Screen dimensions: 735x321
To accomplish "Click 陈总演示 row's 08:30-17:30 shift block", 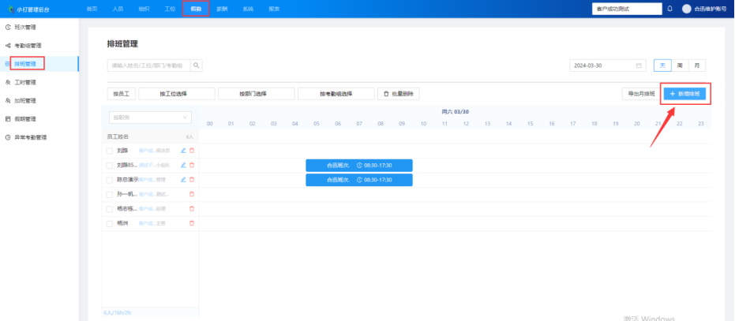I will coord(359,180).
